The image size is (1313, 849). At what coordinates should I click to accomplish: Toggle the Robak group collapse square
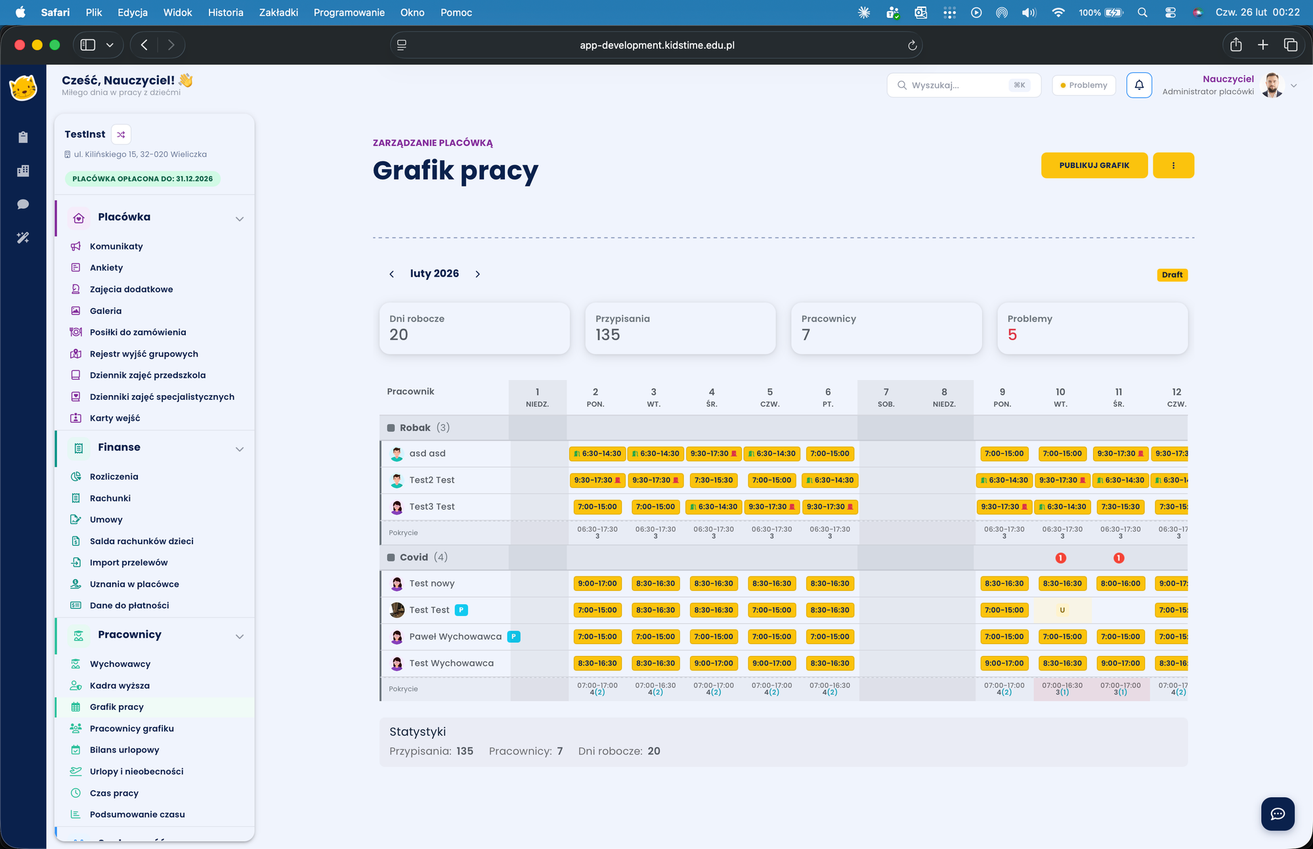coord(391,428)
